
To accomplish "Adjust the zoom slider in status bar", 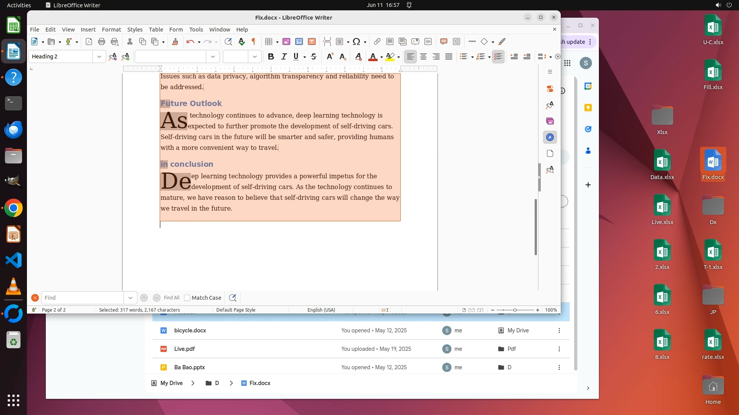I will [x=515, y=310].
